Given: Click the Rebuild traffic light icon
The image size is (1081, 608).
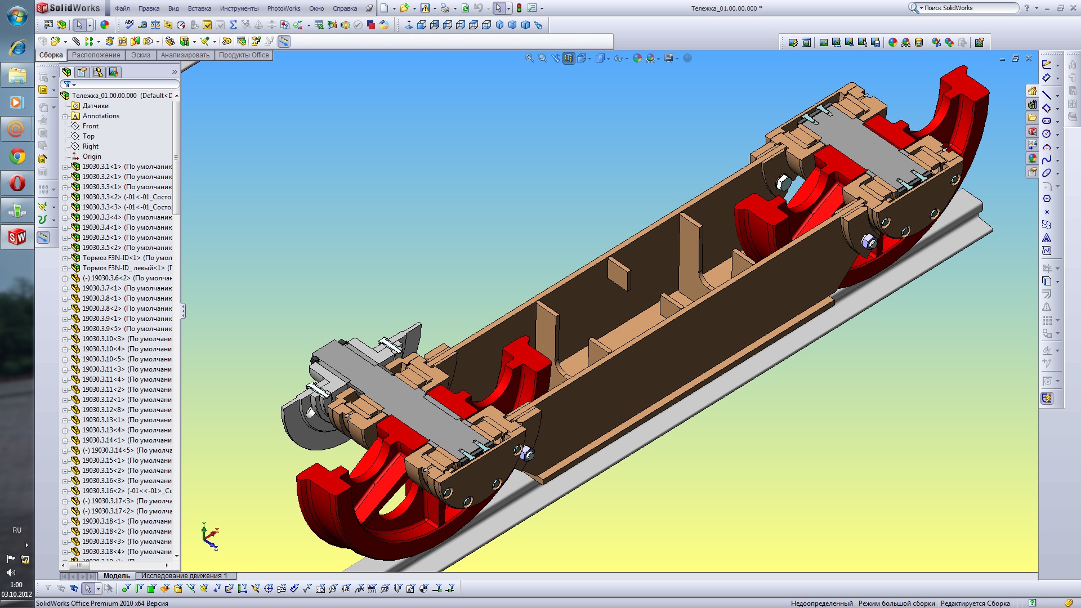Looking at the screenshot, I should [519, 8].
